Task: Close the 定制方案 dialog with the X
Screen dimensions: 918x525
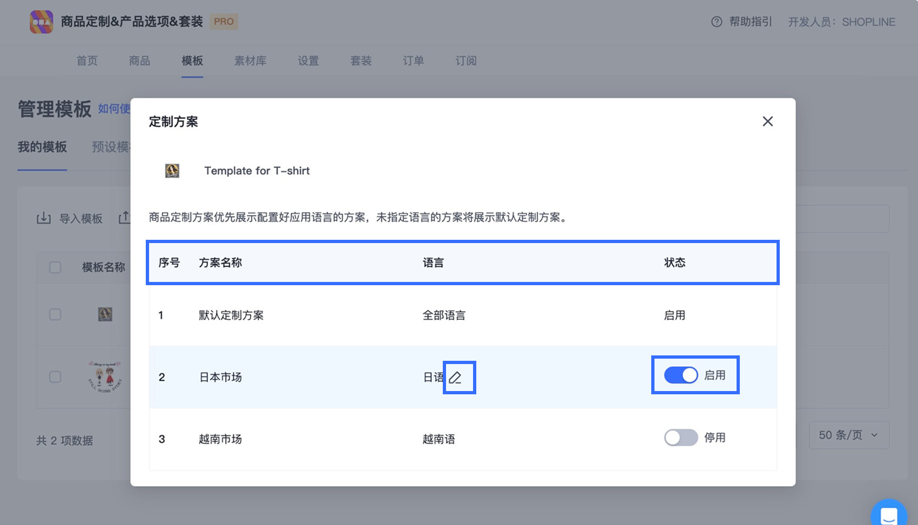Action: pyautogui.click(x=767, y=122)
